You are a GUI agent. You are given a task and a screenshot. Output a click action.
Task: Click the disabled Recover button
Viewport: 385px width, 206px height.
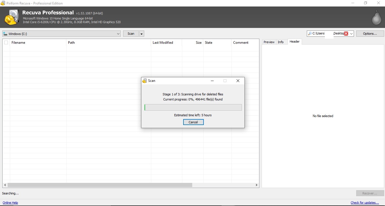(x=370, y=193)
